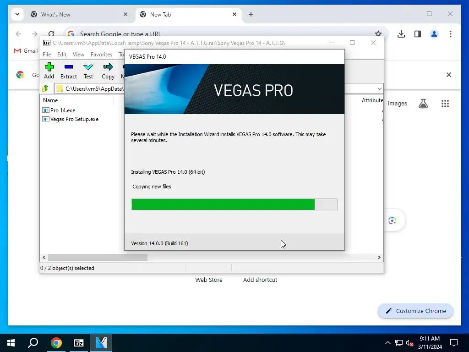Maximize the 7-Zip window
The height and width of the screenshot is (352, 469).
(352, 43)
